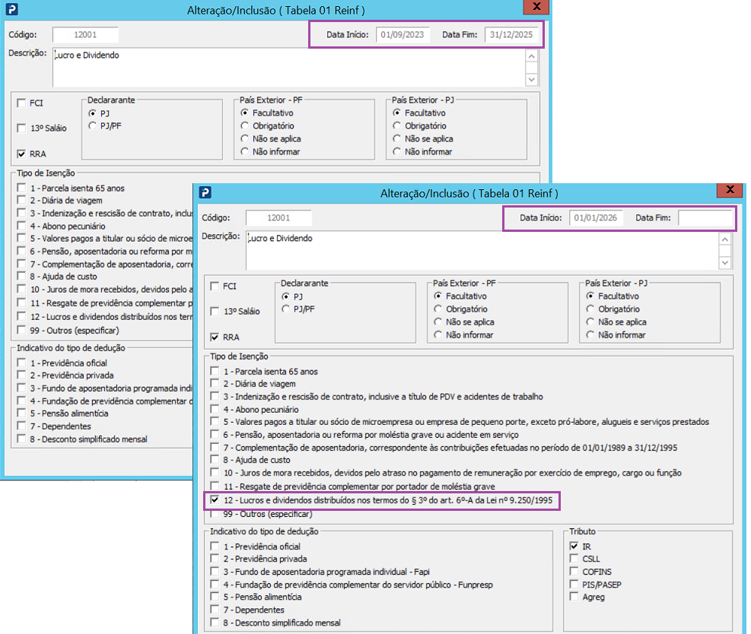
Task: Check dedução 3 - Fapi, front window
Action: click(215, 572)
